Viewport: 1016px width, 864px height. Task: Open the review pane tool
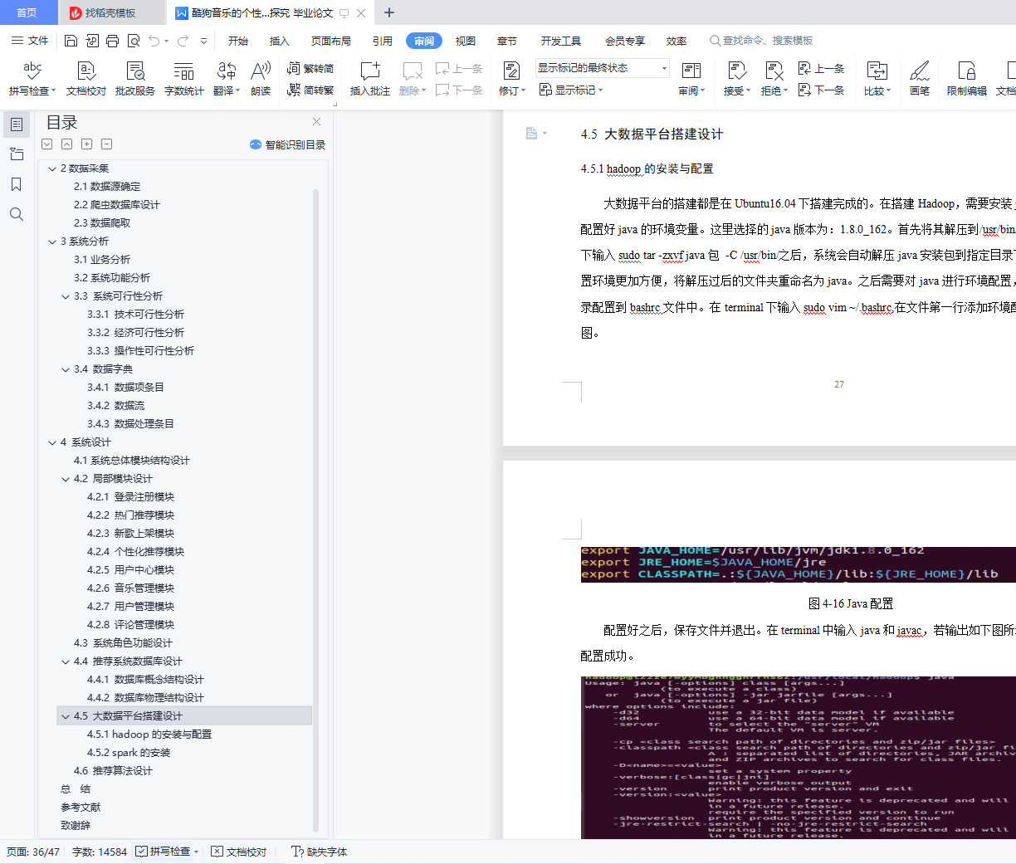(691, 79)
